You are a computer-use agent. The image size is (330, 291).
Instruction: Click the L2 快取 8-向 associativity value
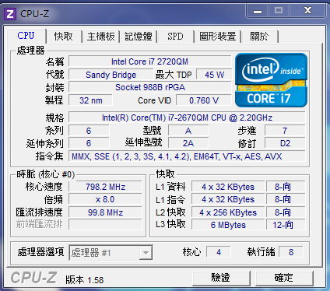point(286,212)
